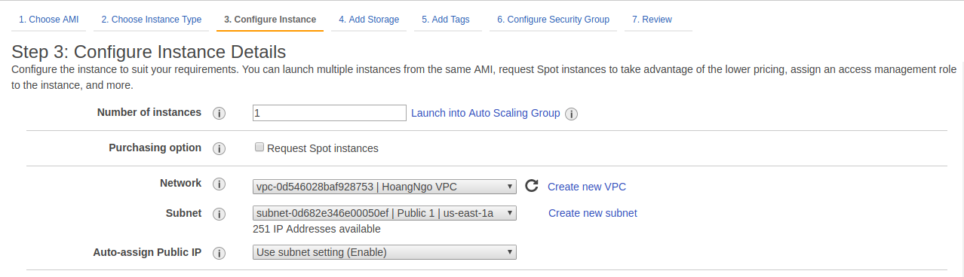Go to the Choose AMI step tab
Viewport: 964px width, 277px height.
[x=49, y=20]
